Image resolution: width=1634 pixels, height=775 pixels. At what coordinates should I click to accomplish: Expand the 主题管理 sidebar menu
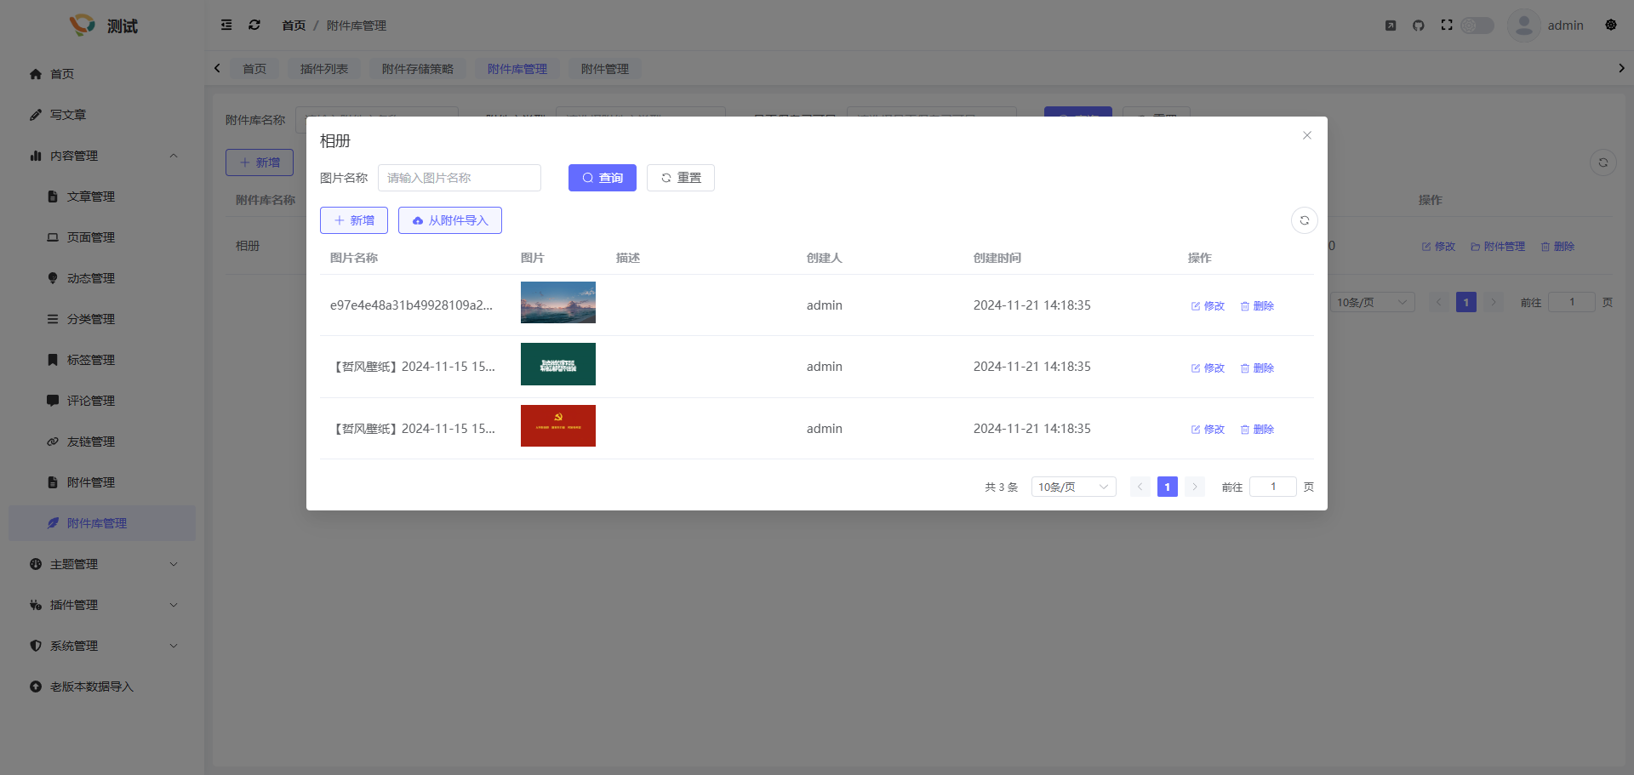[102, 564]
